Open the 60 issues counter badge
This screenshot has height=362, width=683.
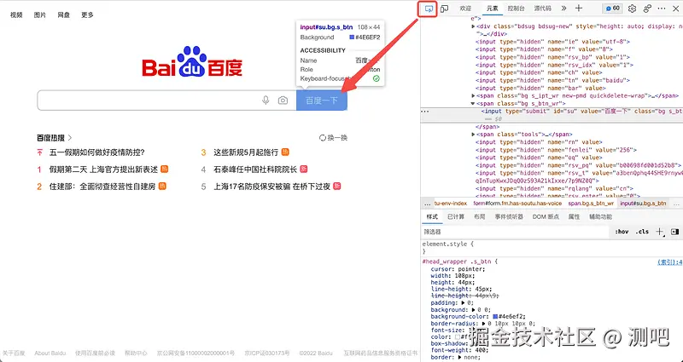click(613, 9)
